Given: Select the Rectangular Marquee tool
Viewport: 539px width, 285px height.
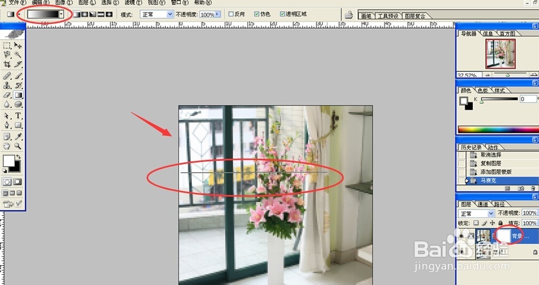Looking at the screenshot, I should [7, 45].
